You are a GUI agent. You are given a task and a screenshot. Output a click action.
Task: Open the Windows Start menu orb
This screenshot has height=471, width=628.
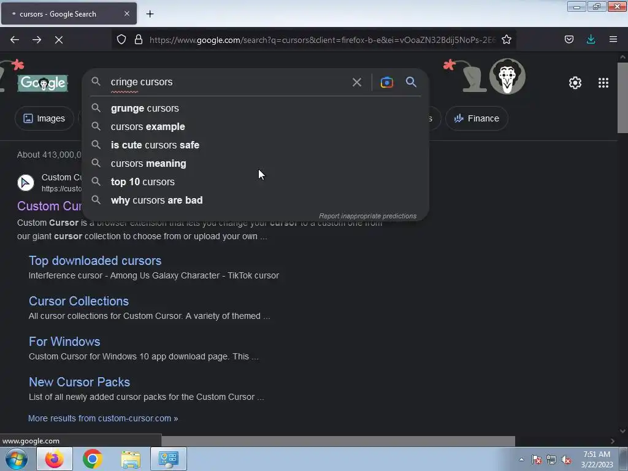[x=17, y=459]
